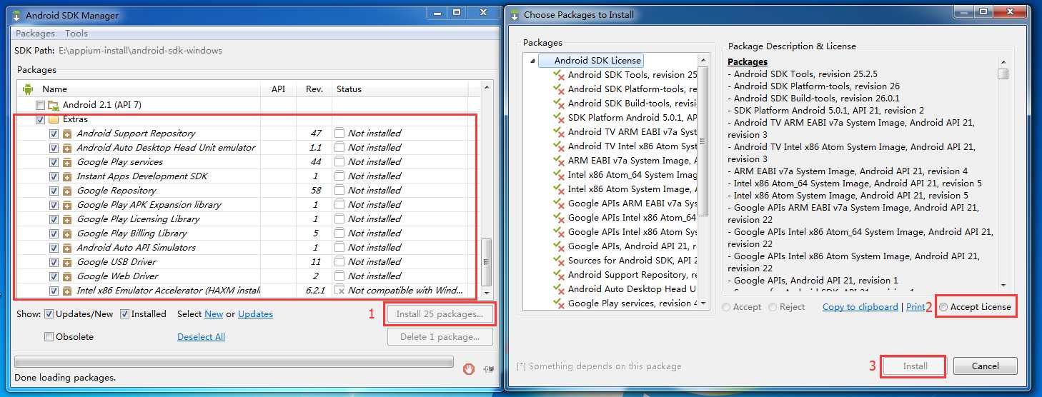The height and width of the screenshot is (397, 1042).
Task: Click check icon beside Android TV ARM EABI
Action: pyautogui.click(x=559, y=132)
